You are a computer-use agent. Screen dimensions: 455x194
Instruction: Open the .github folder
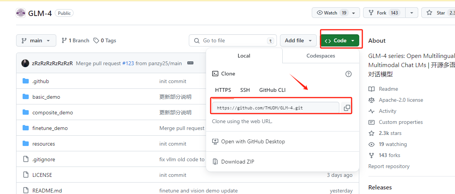tap(41, 82)
